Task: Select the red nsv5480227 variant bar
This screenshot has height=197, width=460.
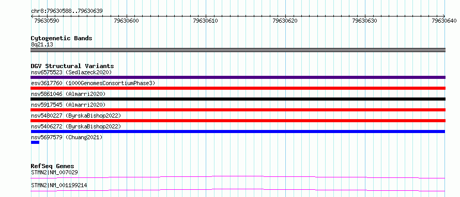Action: tap(238, 121)
